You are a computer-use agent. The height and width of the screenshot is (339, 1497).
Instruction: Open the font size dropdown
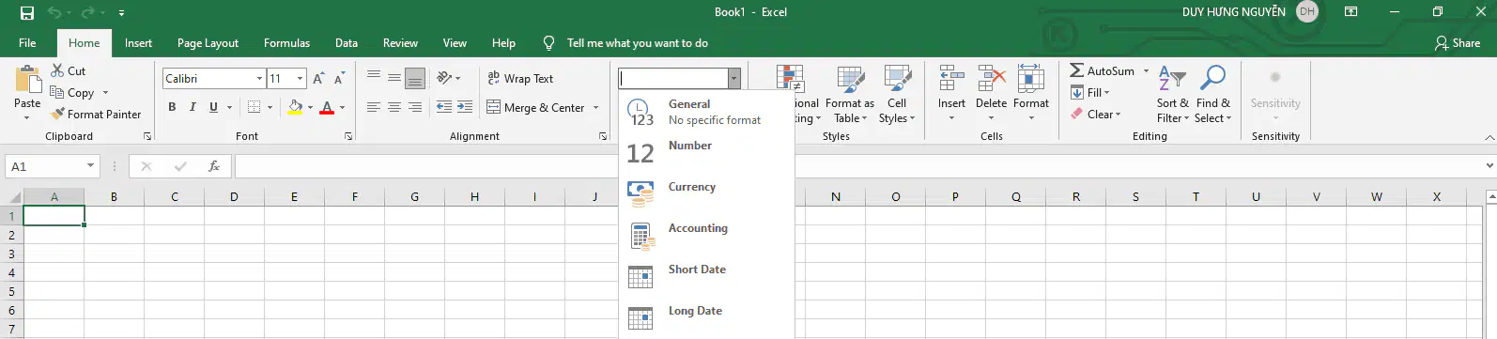point(301,79)
